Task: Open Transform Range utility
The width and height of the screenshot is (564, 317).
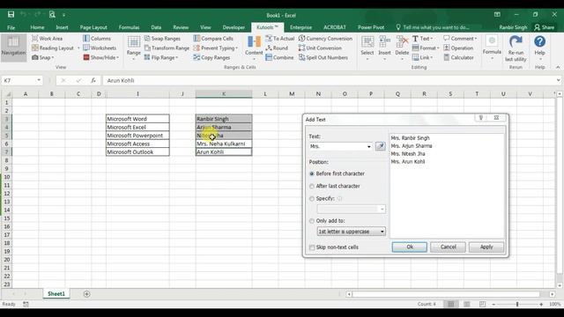Action: click(x=167, y=48)
